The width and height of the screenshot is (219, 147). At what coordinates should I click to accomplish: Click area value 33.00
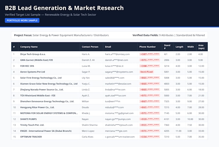(x=201, y=131)
